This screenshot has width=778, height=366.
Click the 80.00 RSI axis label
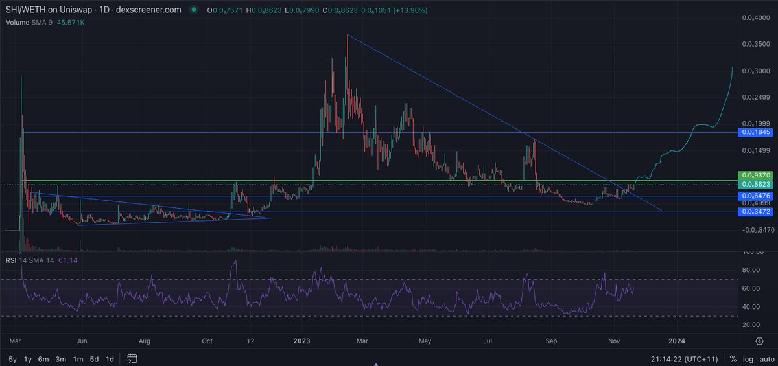point(751,270)
